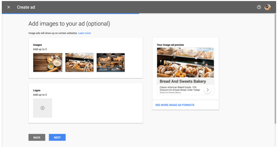The width and height of the screenshot is (279, 149).
Task: Open the help icon in the top bar
Action: pos(259,7)
